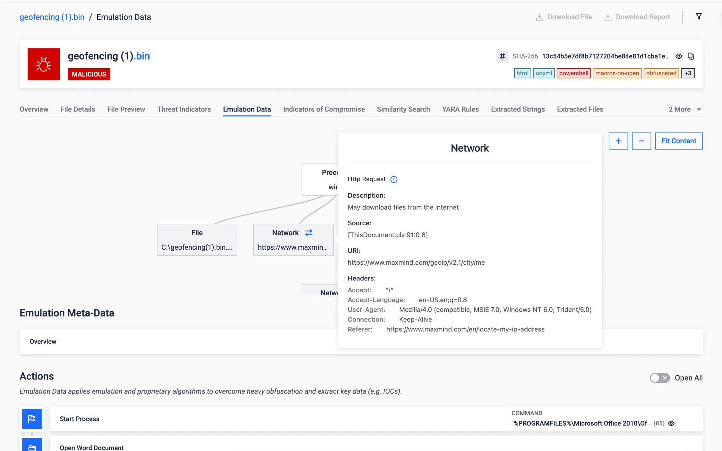Image resolution: width=722 pixels, height=451 pixels.
Task: Click the red malware bug icon
Action: pyautogui.click(x=44, y=64)
